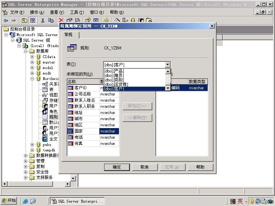Open the 工具 menu
The height and width of the screenshot is (206, 275).
(77, 12)
